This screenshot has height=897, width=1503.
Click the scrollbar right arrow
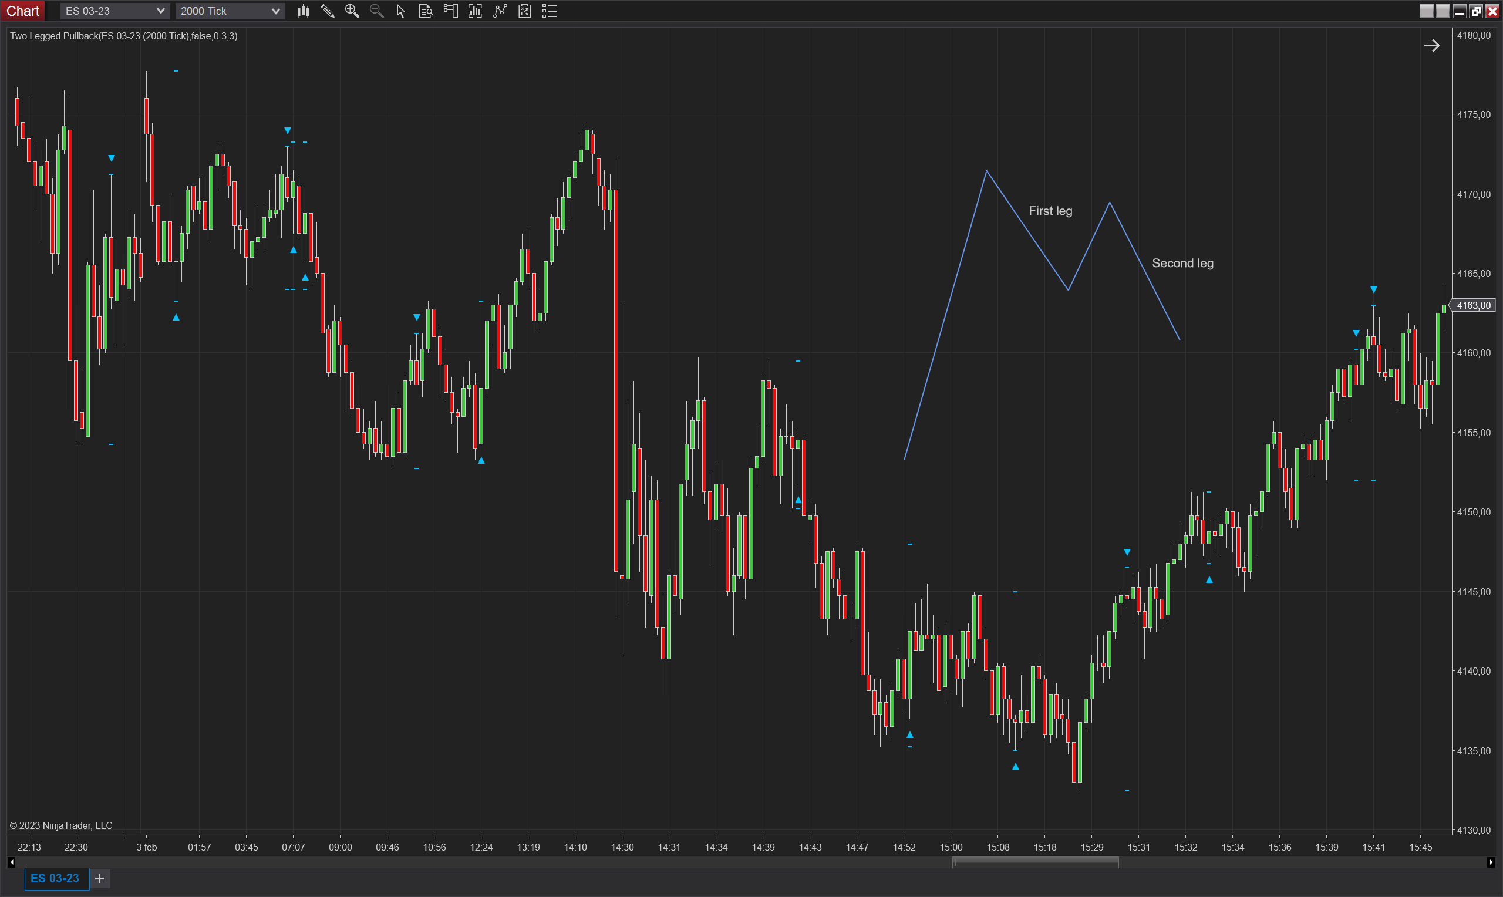tap(1490, 862)
